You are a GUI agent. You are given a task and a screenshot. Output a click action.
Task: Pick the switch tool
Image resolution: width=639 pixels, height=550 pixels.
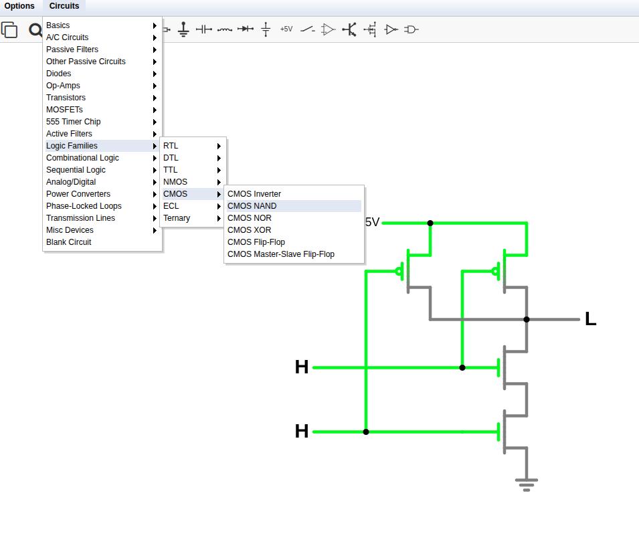pyautogui.click(x=307, y=29)
